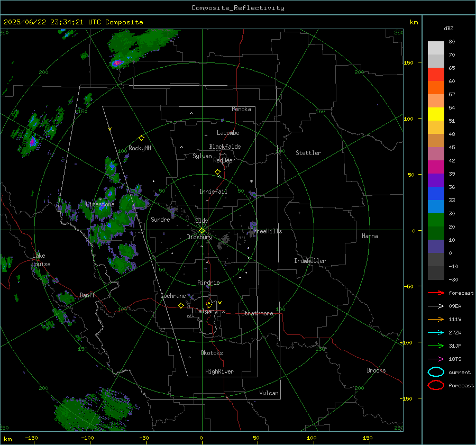
Task: Click the ThreeHills town label
Action: coord(266,231)
